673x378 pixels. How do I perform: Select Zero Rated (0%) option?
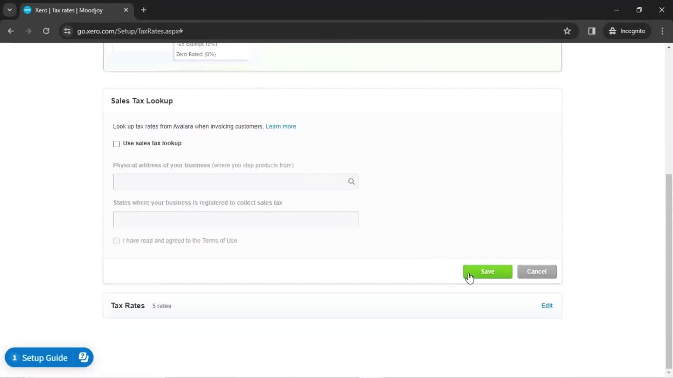[196, 54]
